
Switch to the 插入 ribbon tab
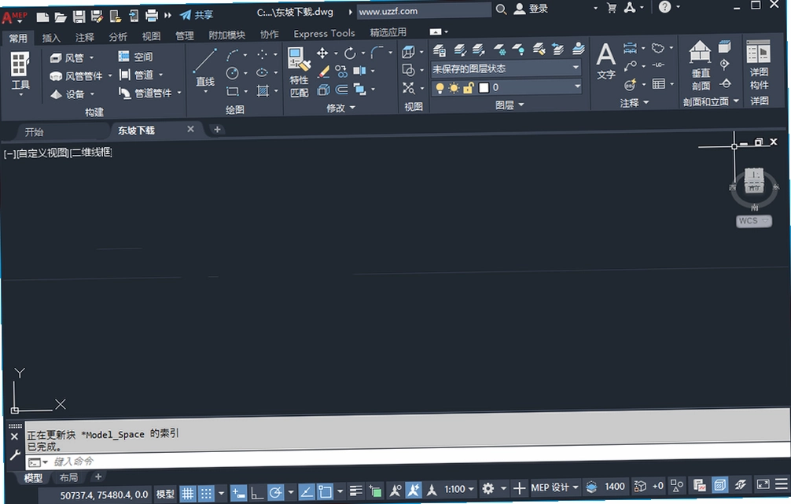(51, 38)
